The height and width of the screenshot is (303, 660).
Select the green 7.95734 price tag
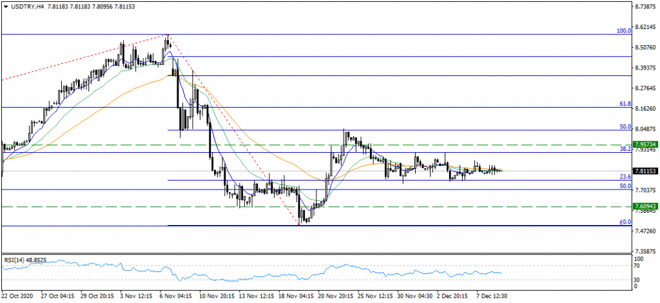645,144
